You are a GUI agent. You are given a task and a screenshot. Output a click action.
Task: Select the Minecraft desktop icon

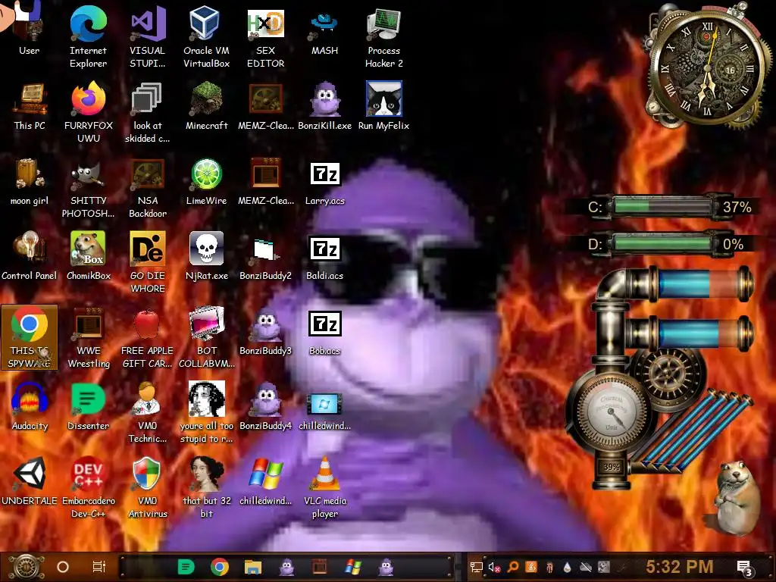[206, 106]
